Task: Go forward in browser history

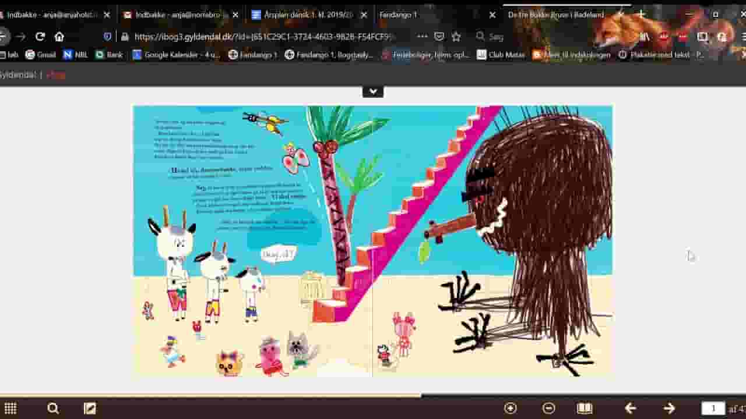Action: pyautogui.click(x=21, y=37)
